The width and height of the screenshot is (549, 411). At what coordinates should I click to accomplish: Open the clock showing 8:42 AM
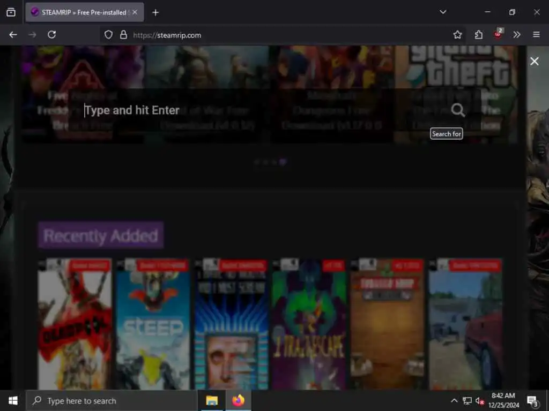coord(503,400)
